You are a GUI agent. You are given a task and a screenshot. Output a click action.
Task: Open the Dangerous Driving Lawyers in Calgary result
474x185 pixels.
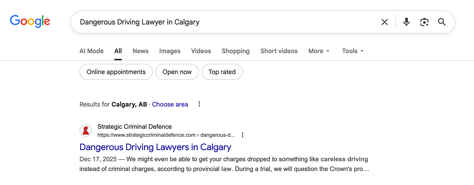pyautogui.click(x=155, y=147)
